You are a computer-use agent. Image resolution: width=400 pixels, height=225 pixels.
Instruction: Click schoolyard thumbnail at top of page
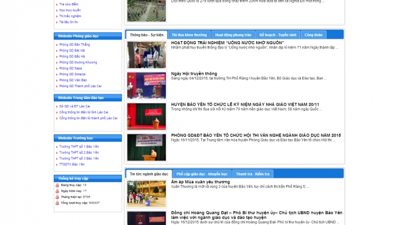coord(146,11)
